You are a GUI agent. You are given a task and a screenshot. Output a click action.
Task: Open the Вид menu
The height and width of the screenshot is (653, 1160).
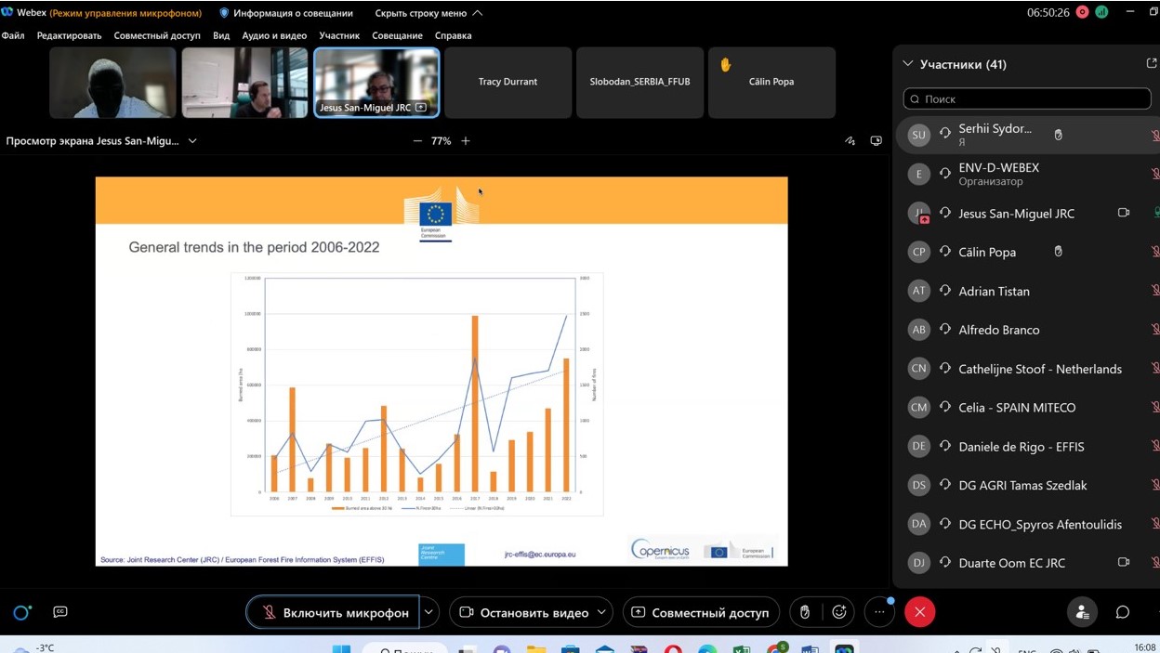pyautogui.click(x=221, y=35)
